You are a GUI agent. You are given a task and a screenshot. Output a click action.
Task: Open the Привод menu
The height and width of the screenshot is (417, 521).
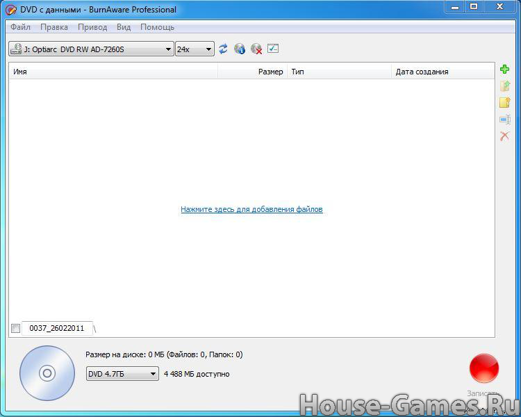click(x=92, y=27)
